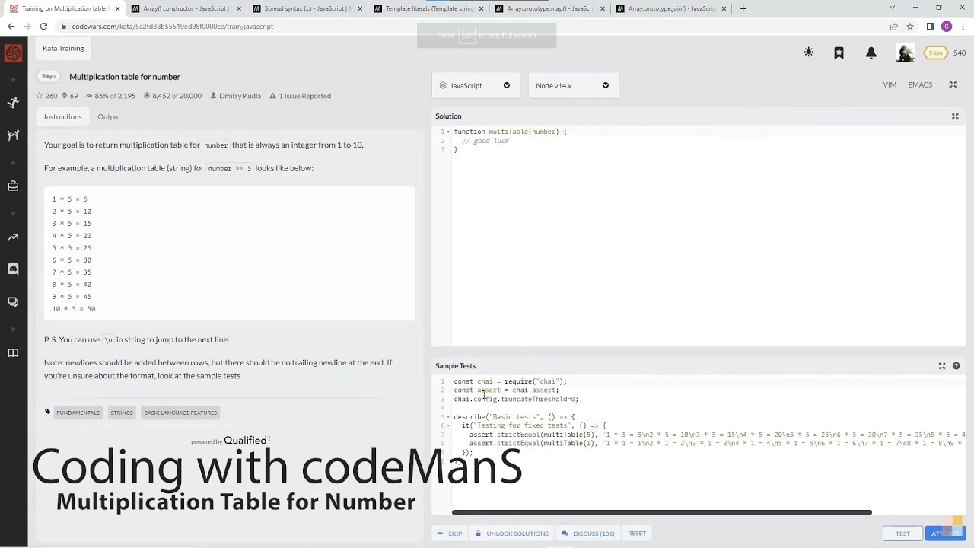The height and width of the screenshot is (548, 974).
Task: Expand the Solution panel
Action: pyautogui.click(x=955, y=116)
